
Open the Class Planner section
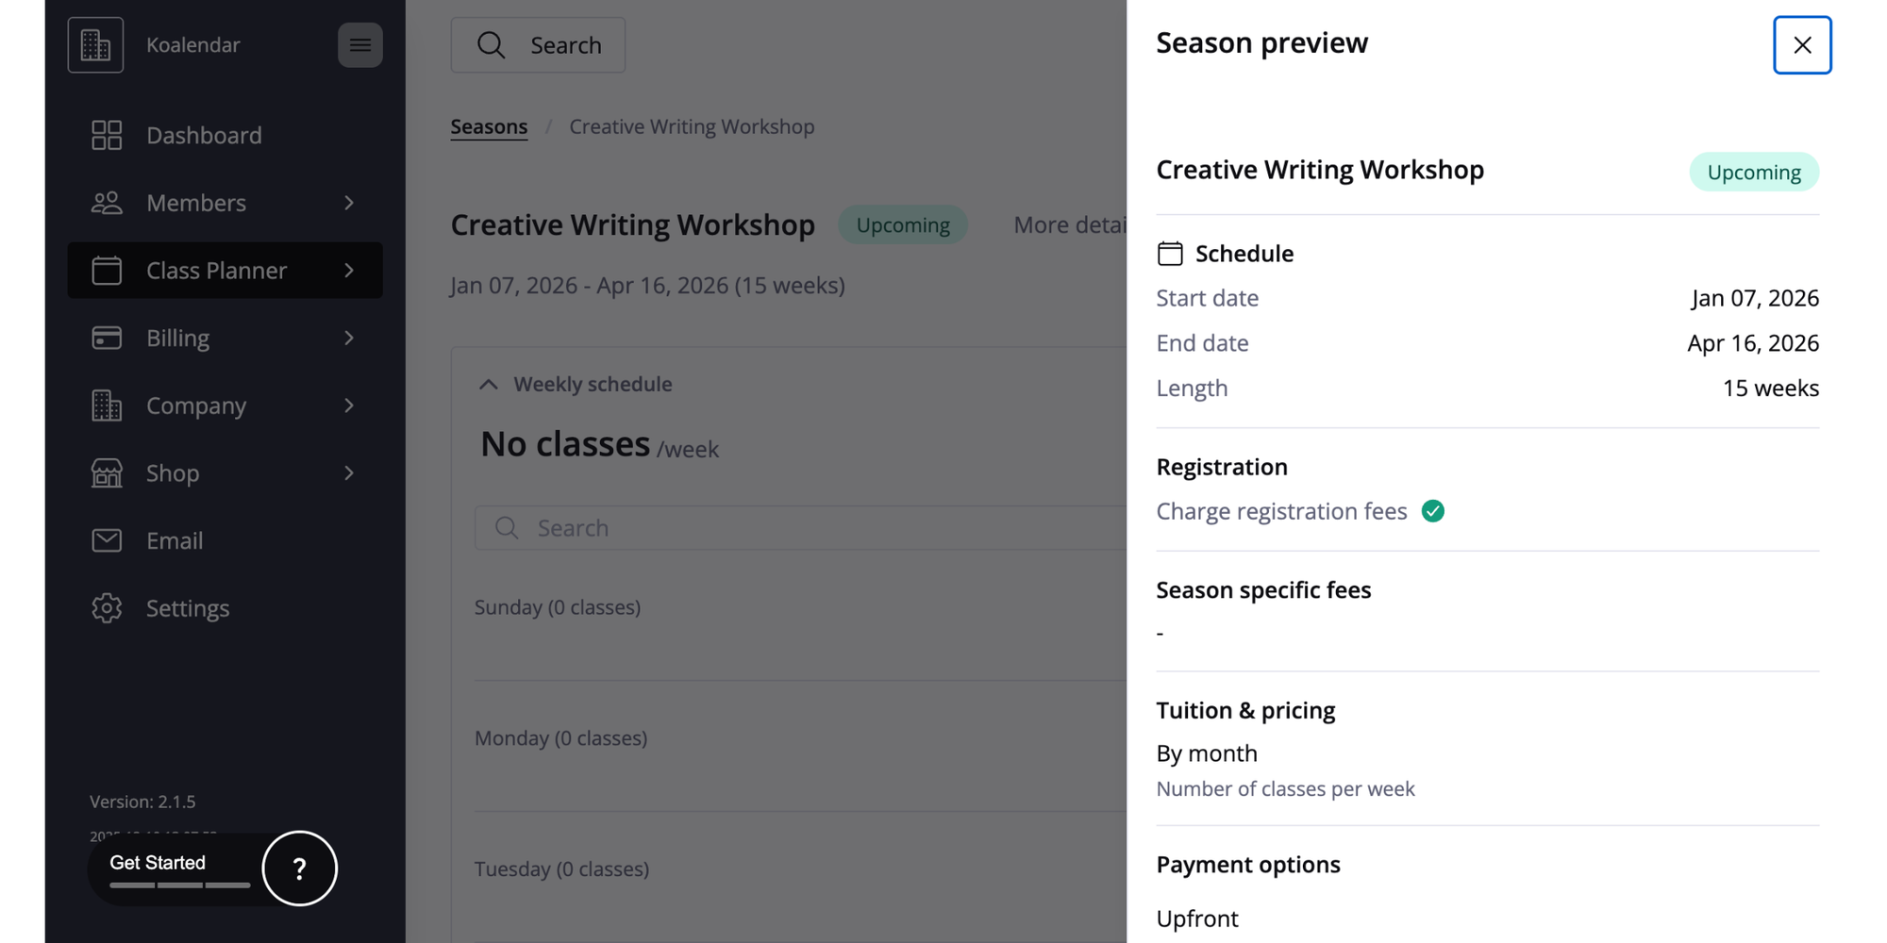click(x=215, y=271)
